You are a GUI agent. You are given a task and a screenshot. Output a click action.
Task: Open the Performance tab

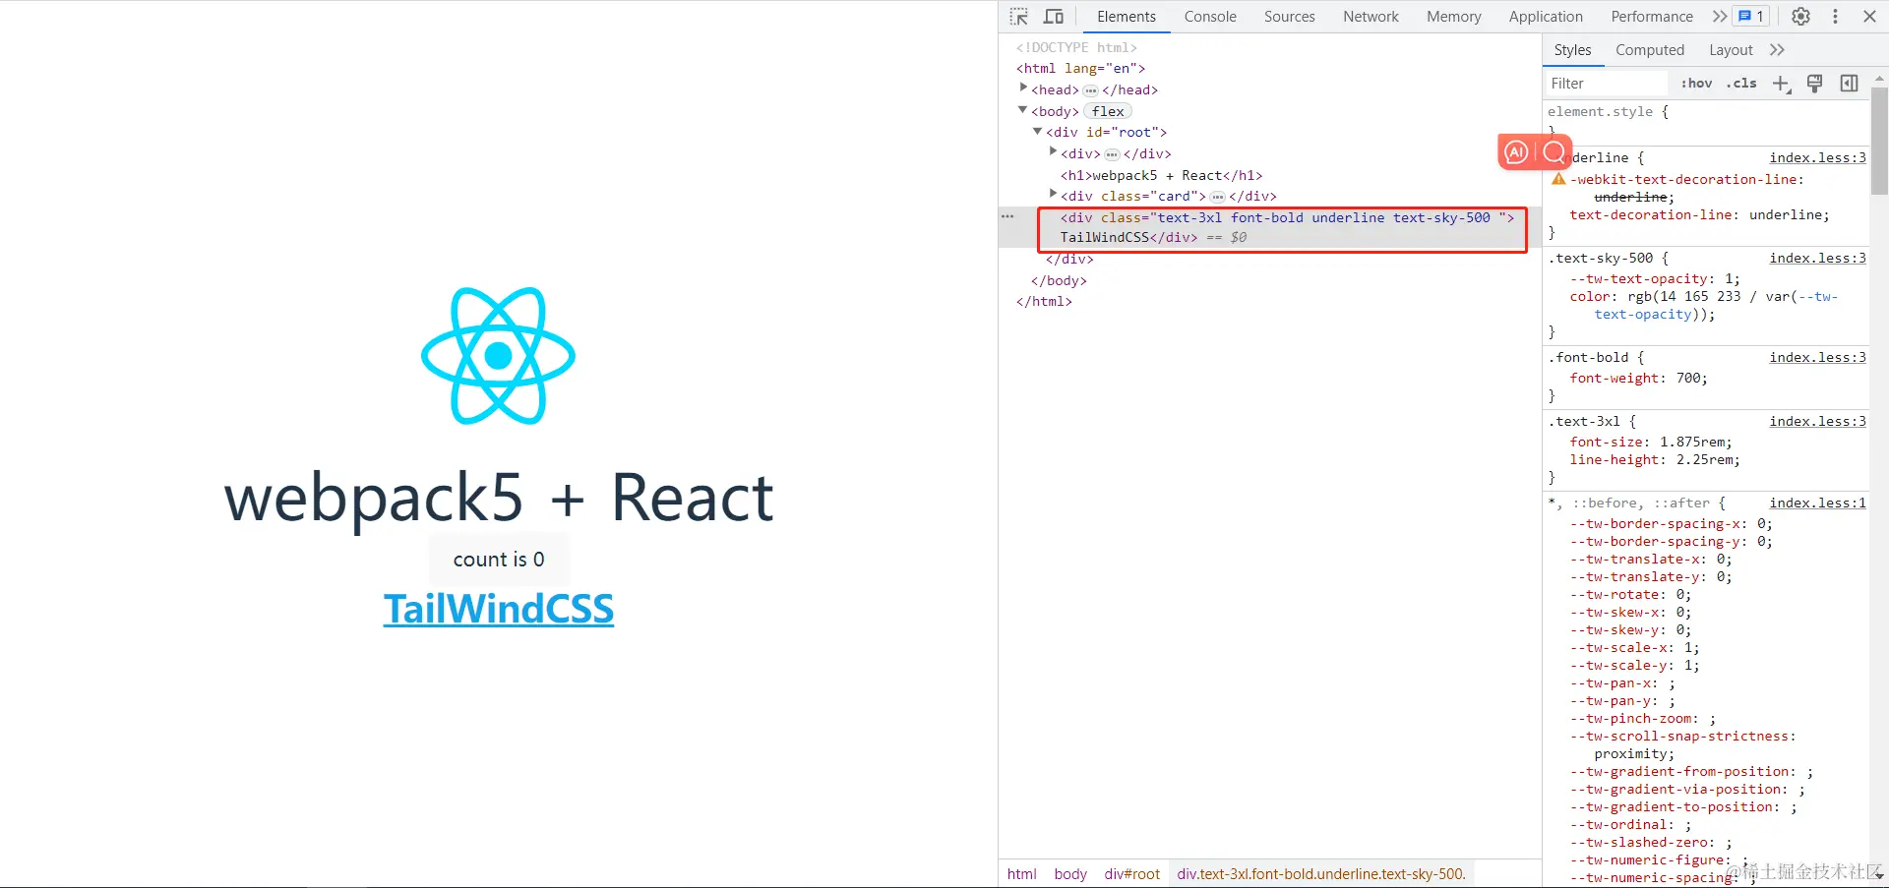pyautogui.click(x=1652, y=17)
